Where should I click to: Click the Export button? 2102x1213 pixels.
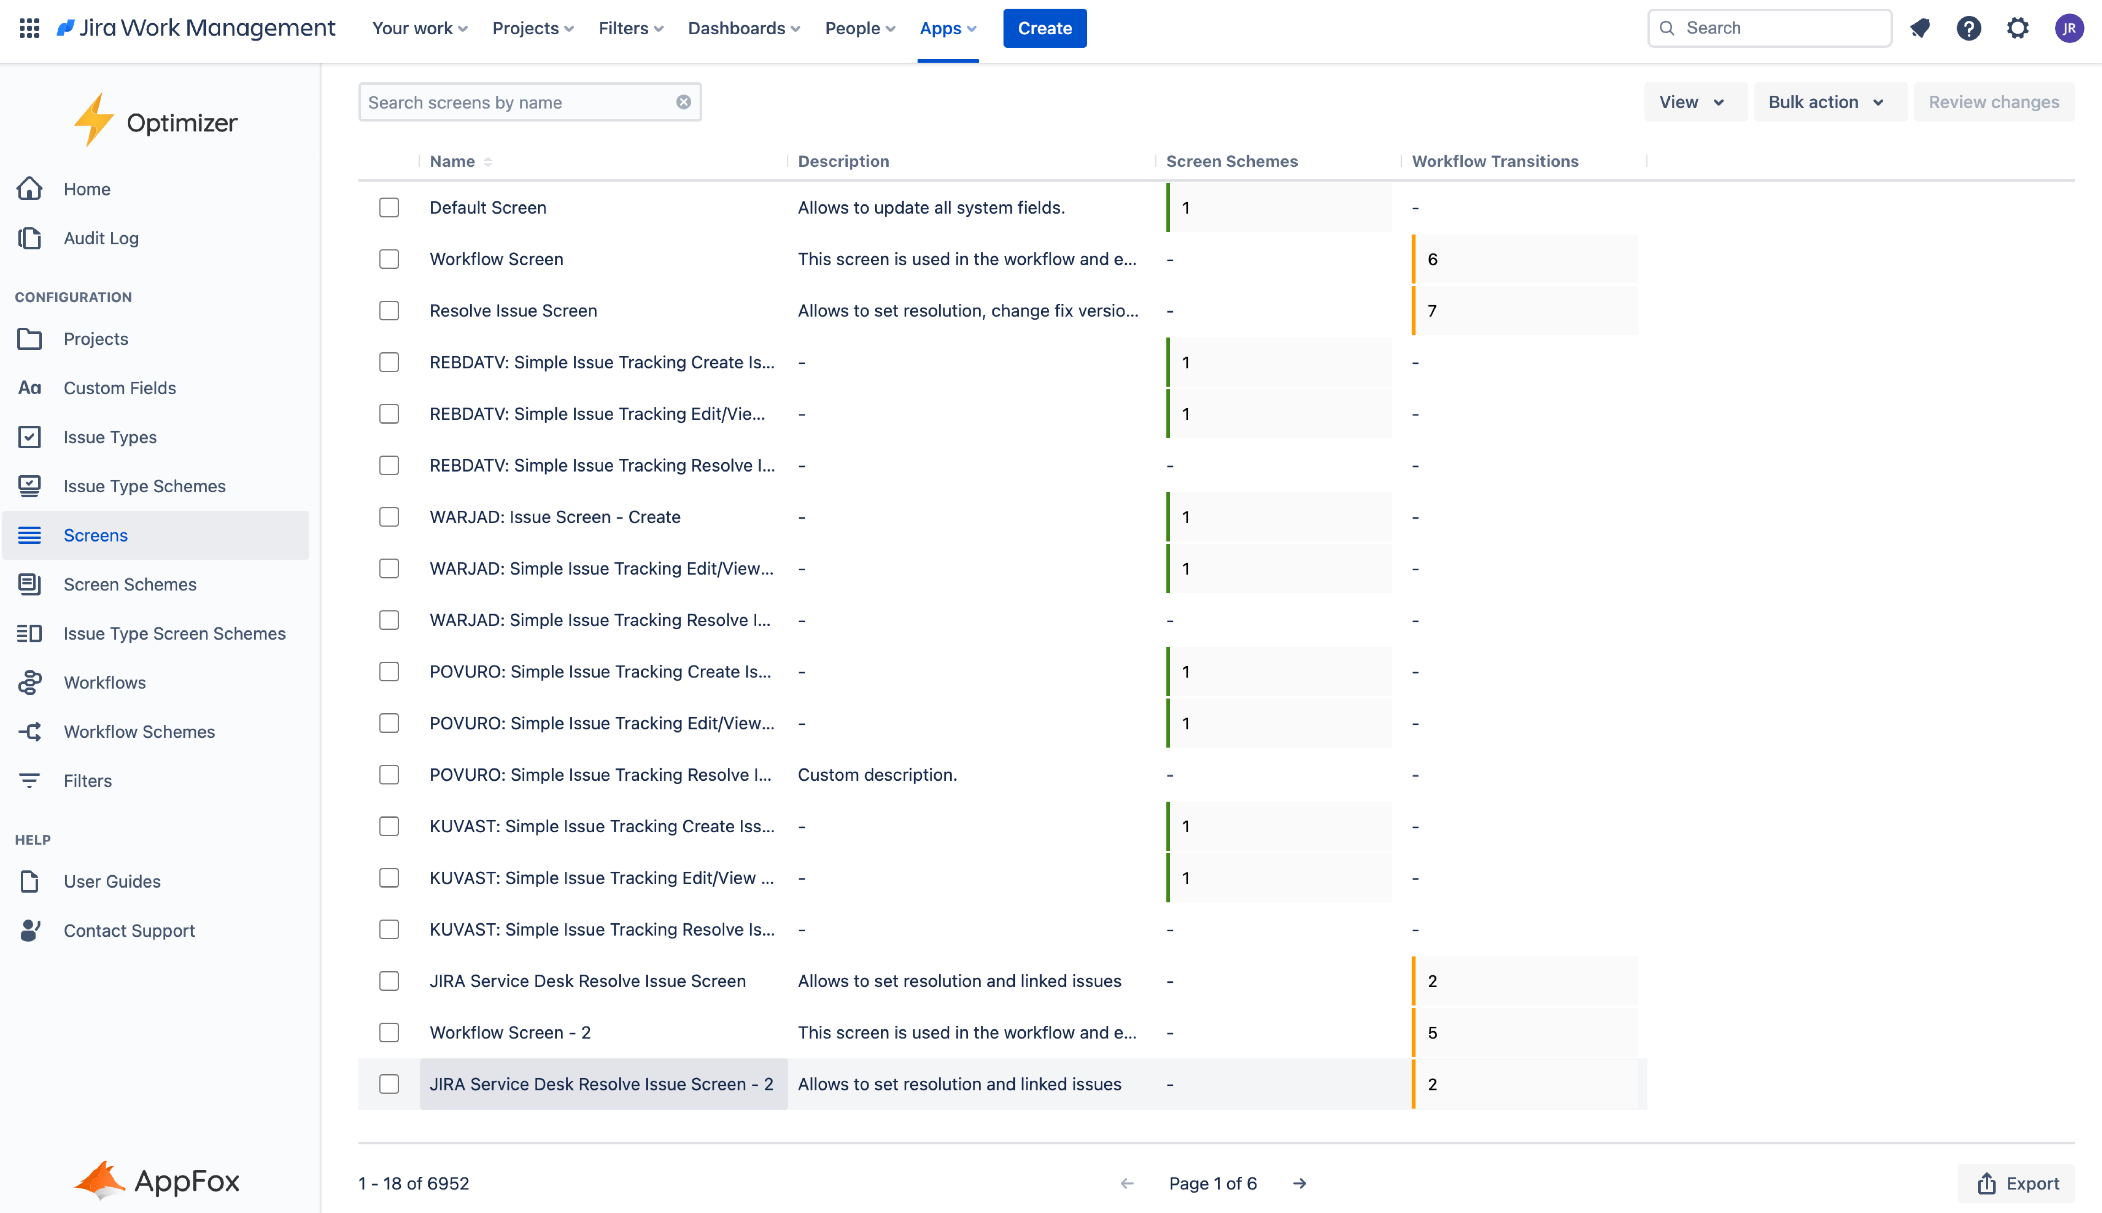pos(2017,1183)
